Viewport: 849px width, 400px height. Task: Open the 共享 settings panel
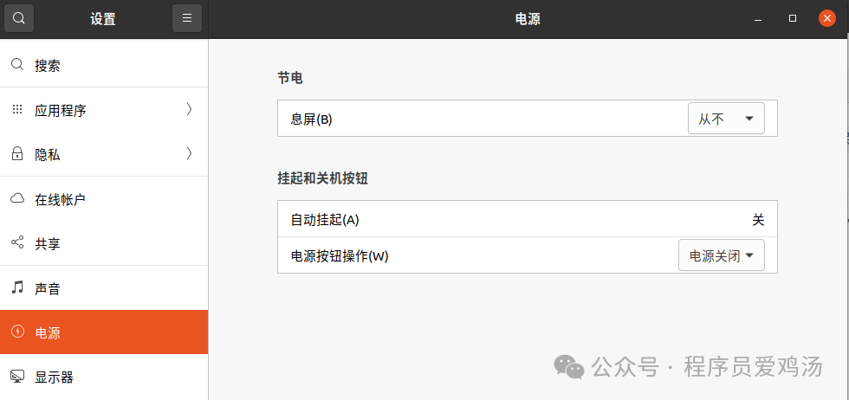click(48, 244)
